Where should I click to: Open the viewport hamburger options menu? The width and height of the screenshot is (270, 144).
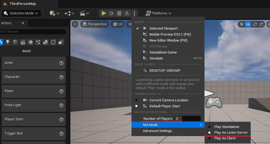pyautogui.click(x=75, y=24)
